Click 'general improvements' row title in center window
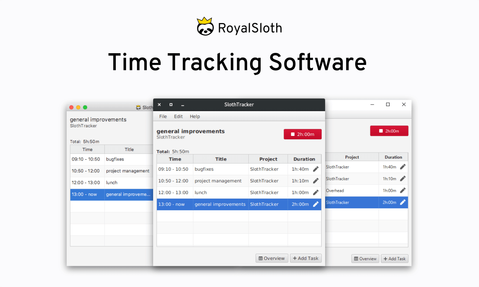The image size is (479, 287). tap(220, 204)
